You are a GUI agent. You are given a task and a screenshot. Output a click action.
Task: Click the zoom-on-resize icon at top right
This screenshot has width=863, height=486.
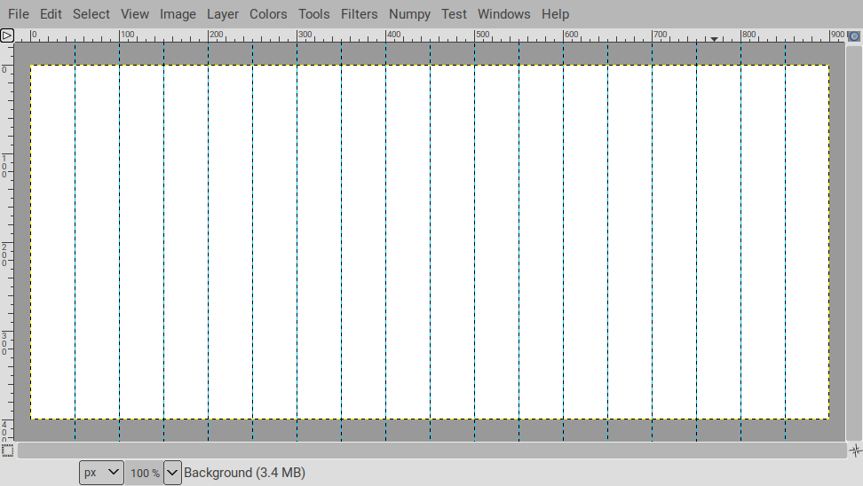click(x=853, y=35)
